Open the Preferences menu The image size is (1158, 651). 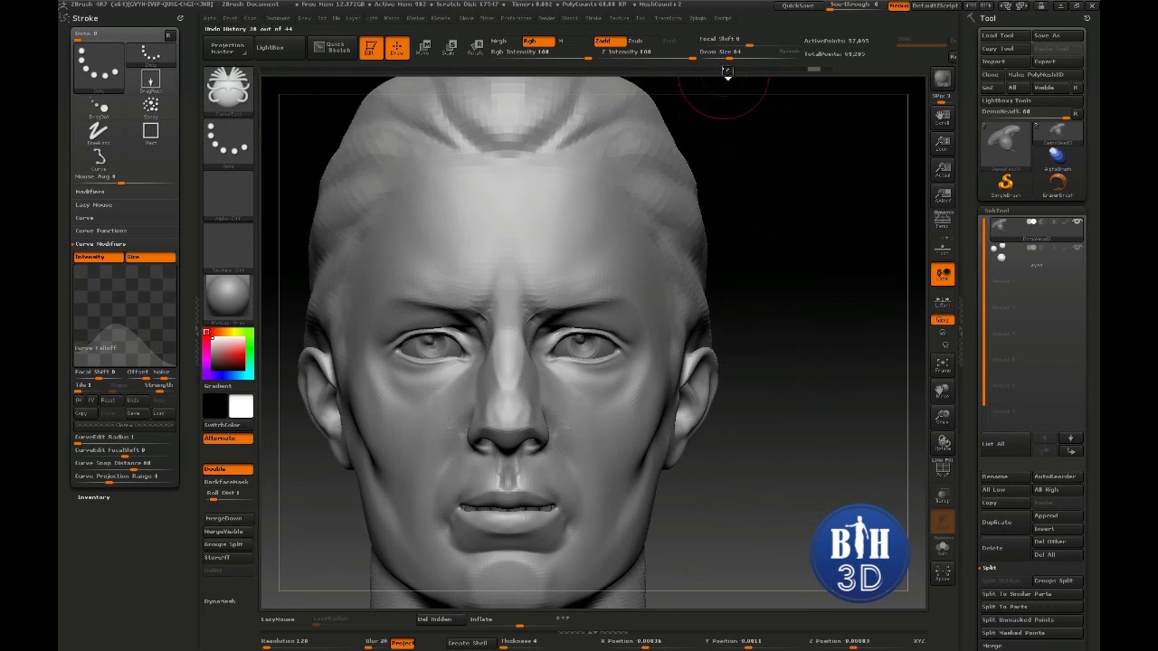pos(517,18)
